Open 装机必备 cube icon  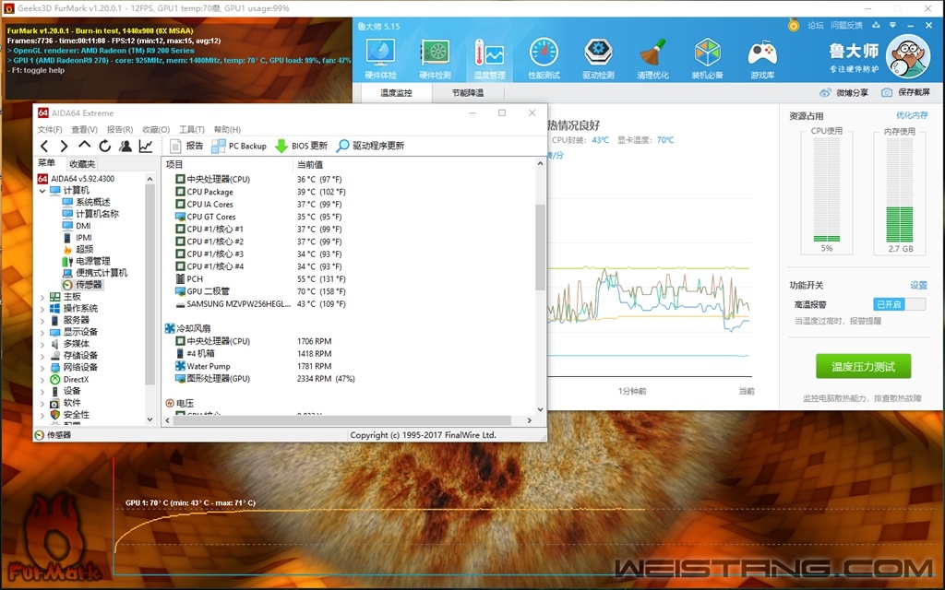pyautogui.click(x=707, y=58)
